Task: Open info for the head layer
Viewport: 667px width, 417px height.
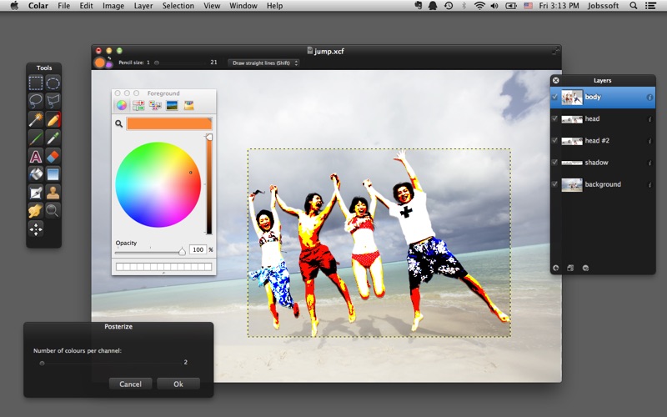Action: tap(649, 119)
